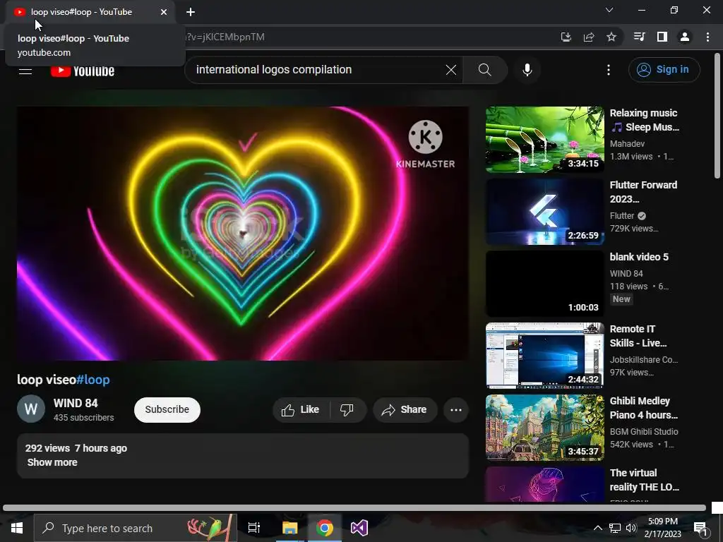Switch to Chrome on taskbar
This screenshot has height=542, width=723.
[x=325, y=528]
